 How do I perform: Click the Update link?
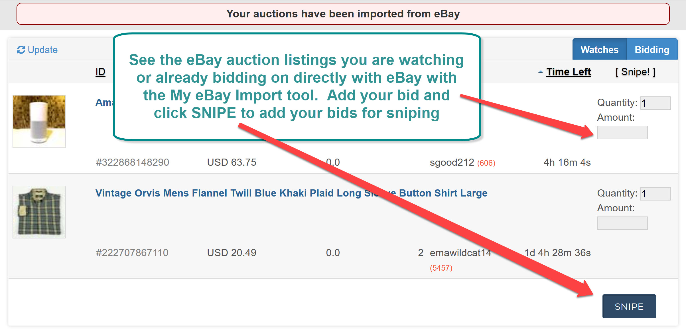[43, 49]
